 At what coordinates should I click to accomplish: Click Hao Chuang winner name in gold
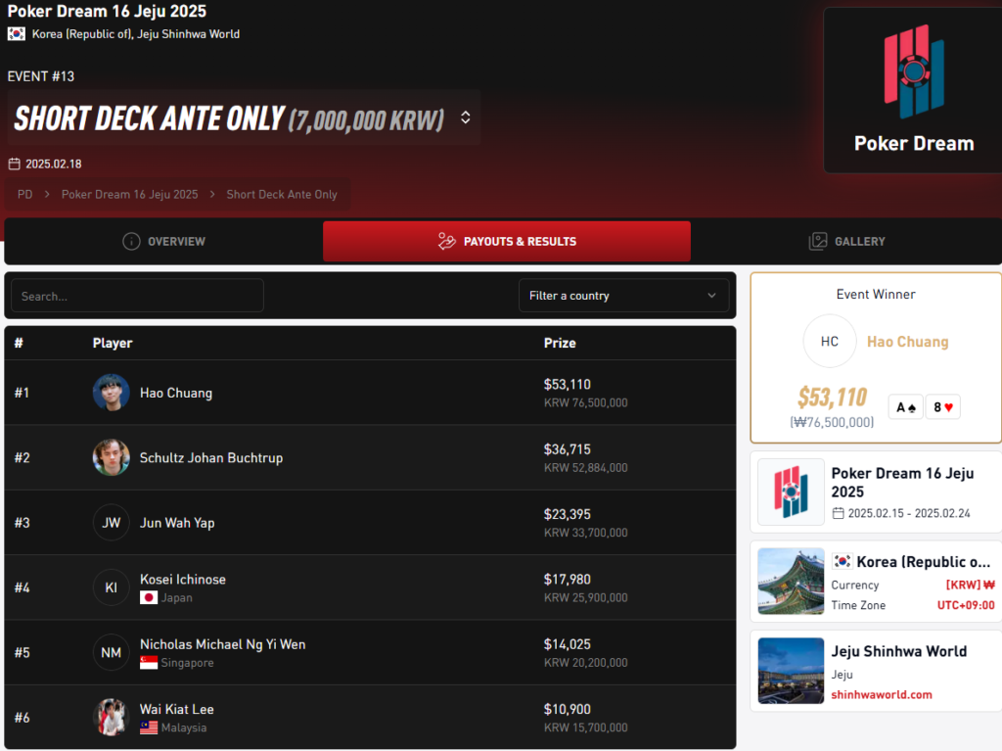907,342
